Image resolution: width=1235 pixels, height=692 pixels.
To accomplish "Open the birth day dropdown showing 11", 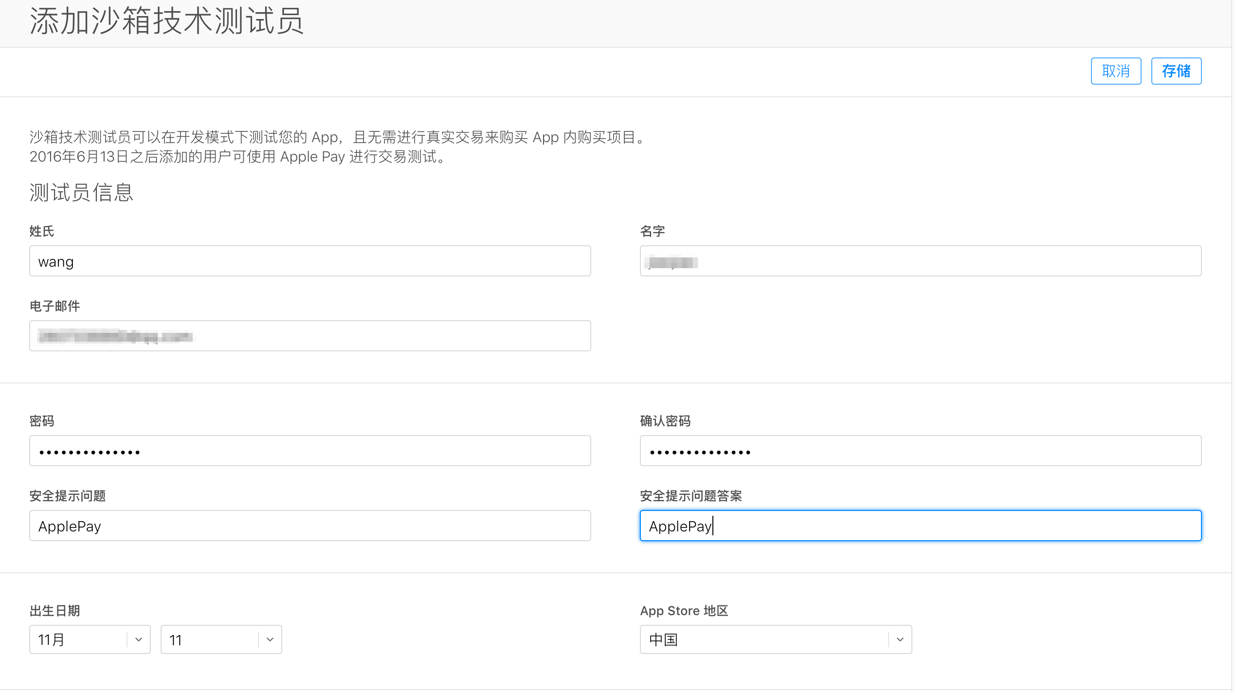I will (x=220, y=639).
